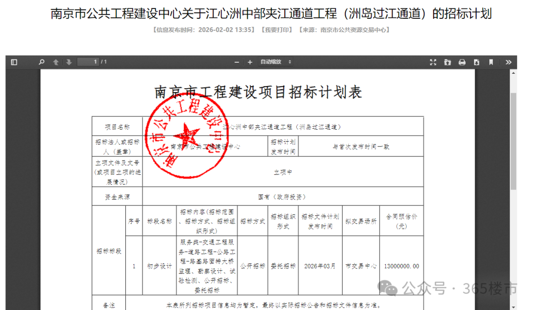Go to previous page arrow
Image resolution: width=535 pixels, height=310 pixels.
(56, 62)
